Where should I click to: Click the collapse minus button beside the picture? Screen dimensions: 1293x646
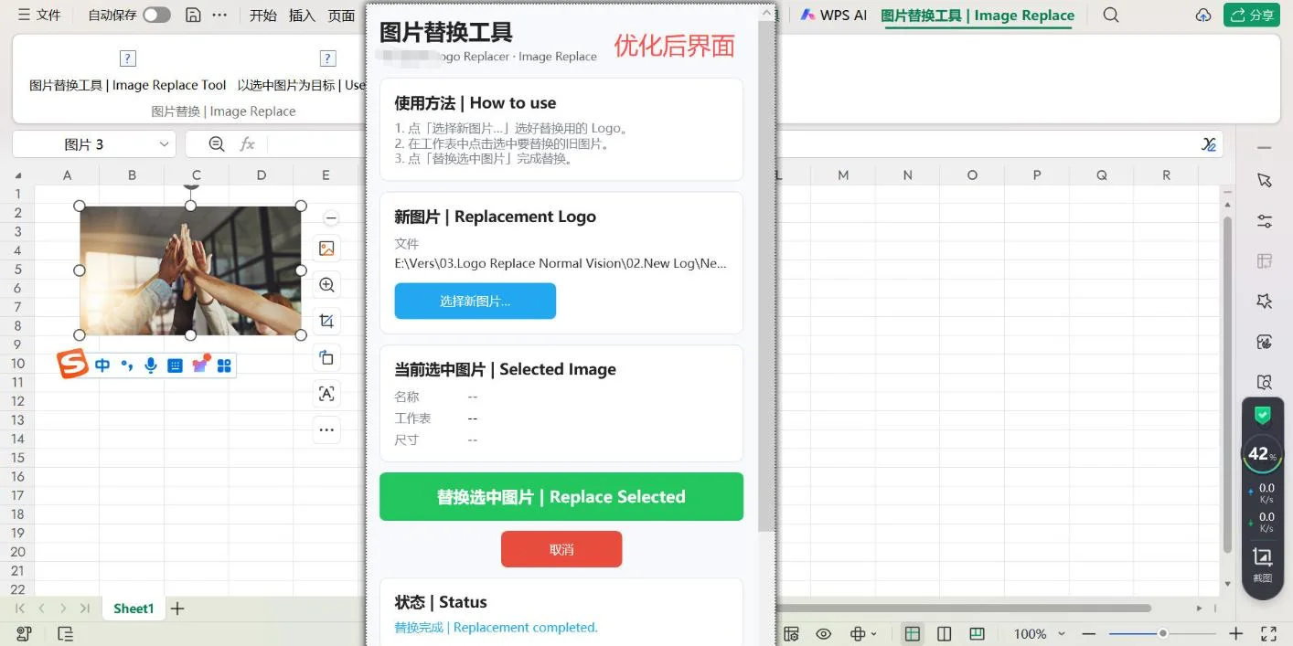[332, 218]
